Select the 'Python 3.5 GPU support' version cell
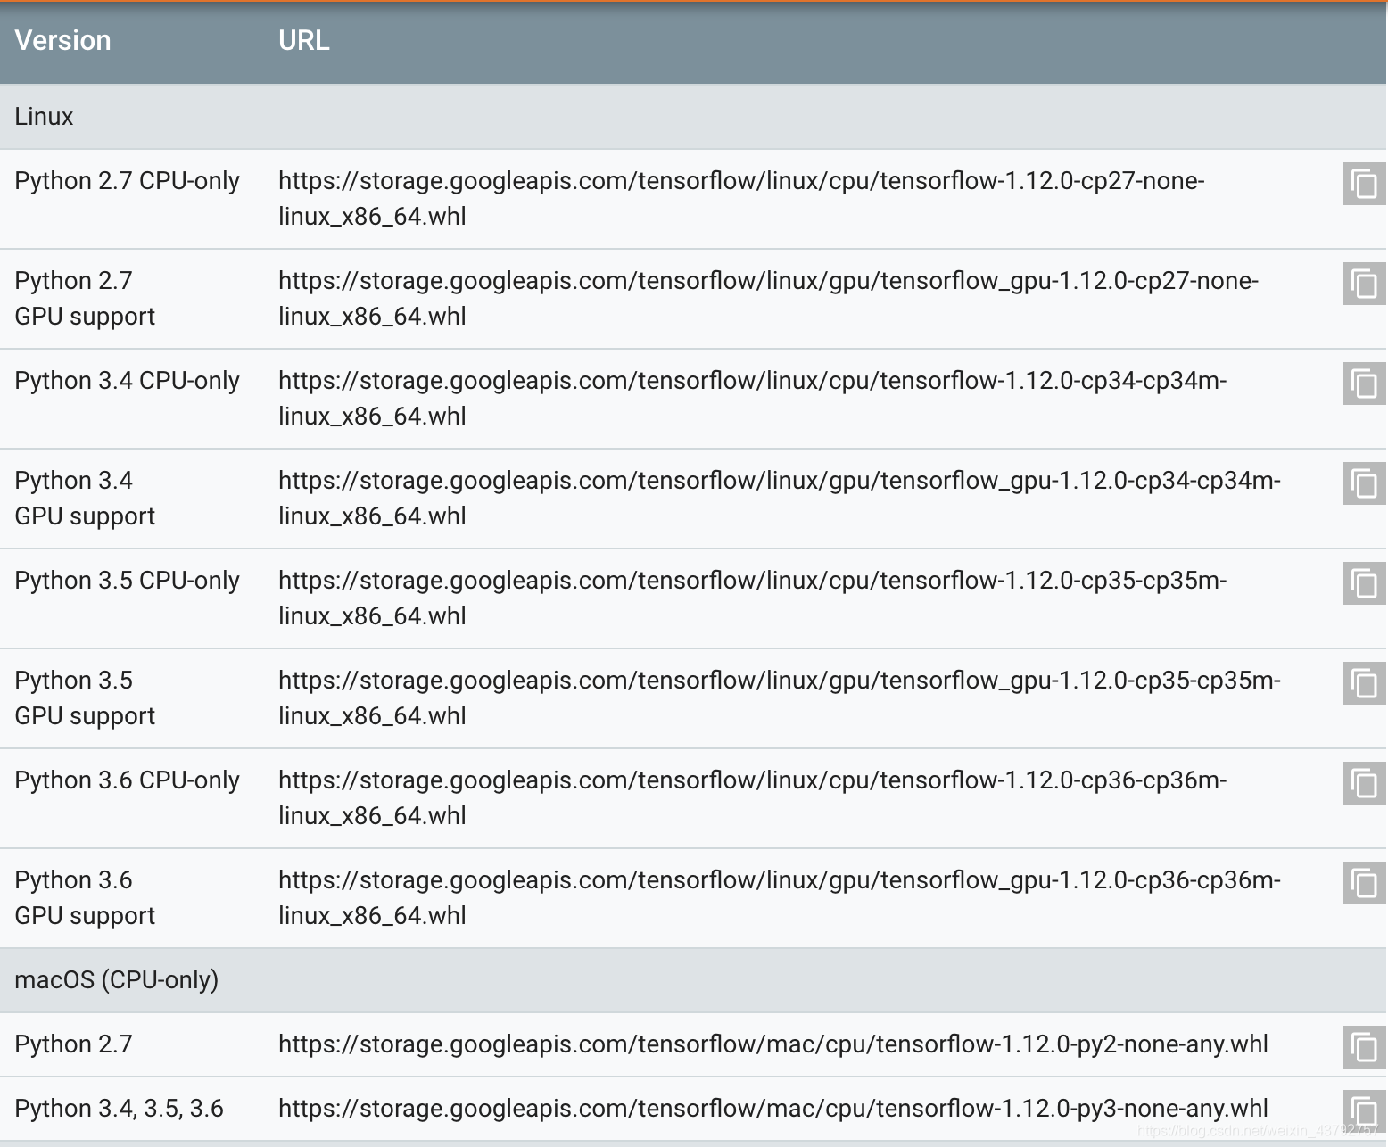This screenshot has height=1147, width=1388. (85, 697)
